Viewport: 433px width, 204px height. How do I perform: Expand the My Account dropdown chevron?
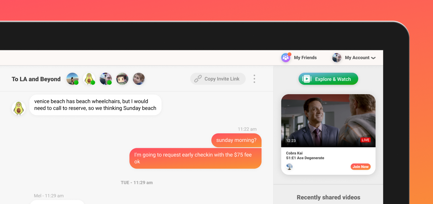(x=373, y=58)
